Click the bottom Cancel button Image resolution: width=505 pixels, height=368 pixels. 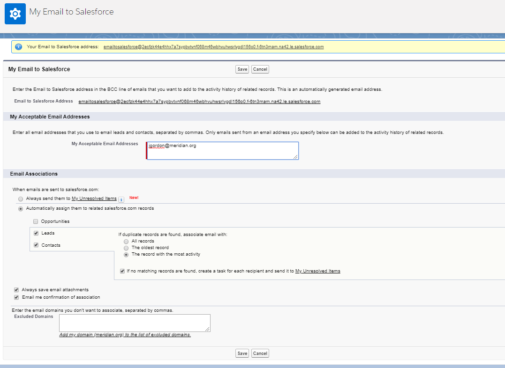(x=260, y=353)
